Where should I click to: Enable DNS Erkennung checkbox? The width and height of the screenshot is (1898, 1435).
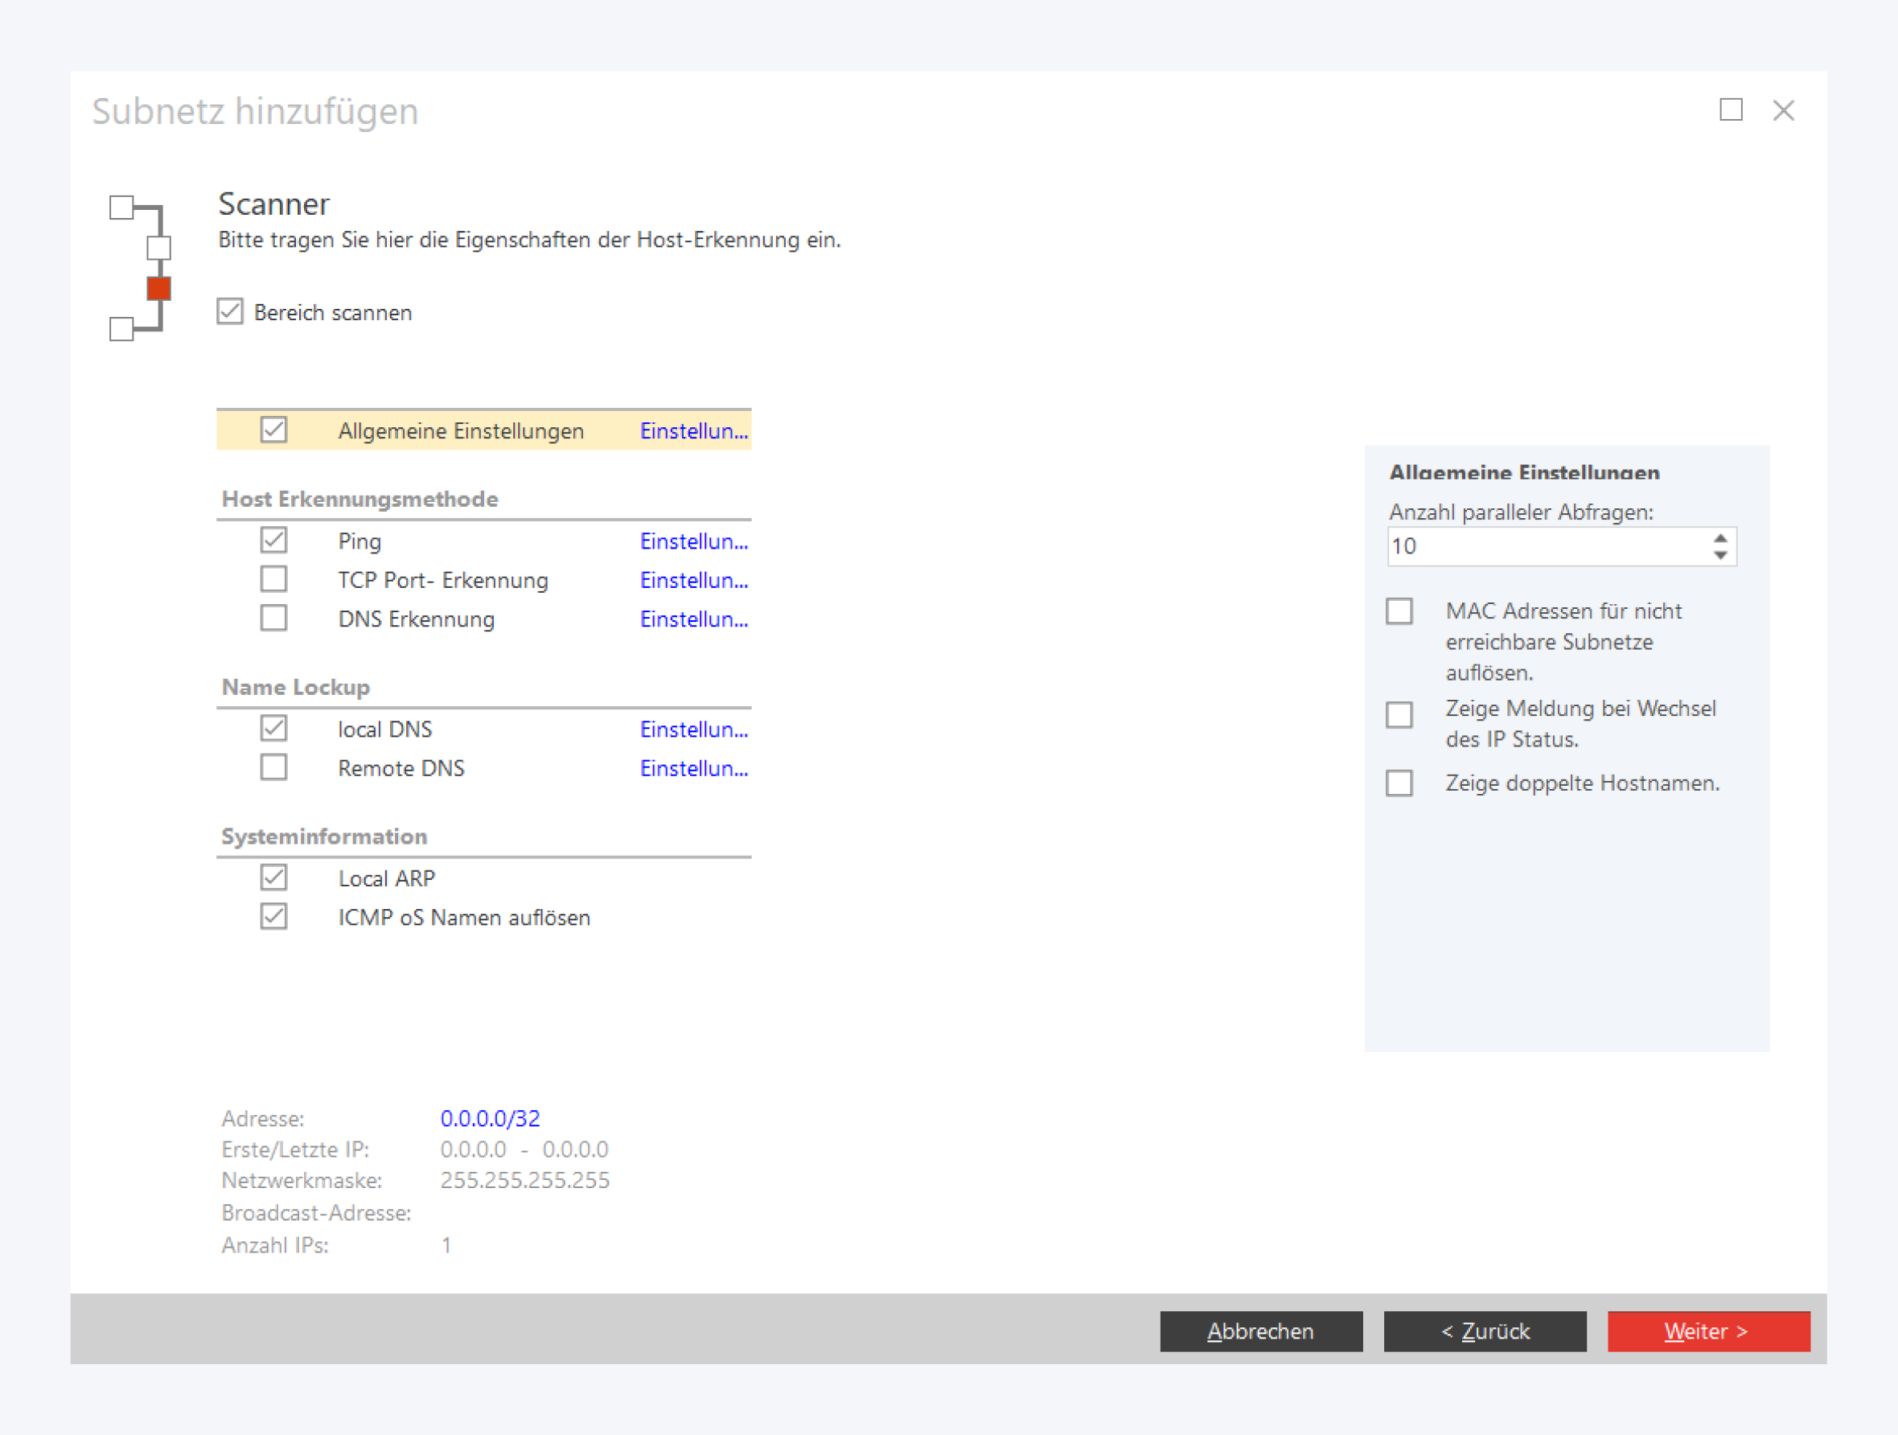[x=273, y=618]
